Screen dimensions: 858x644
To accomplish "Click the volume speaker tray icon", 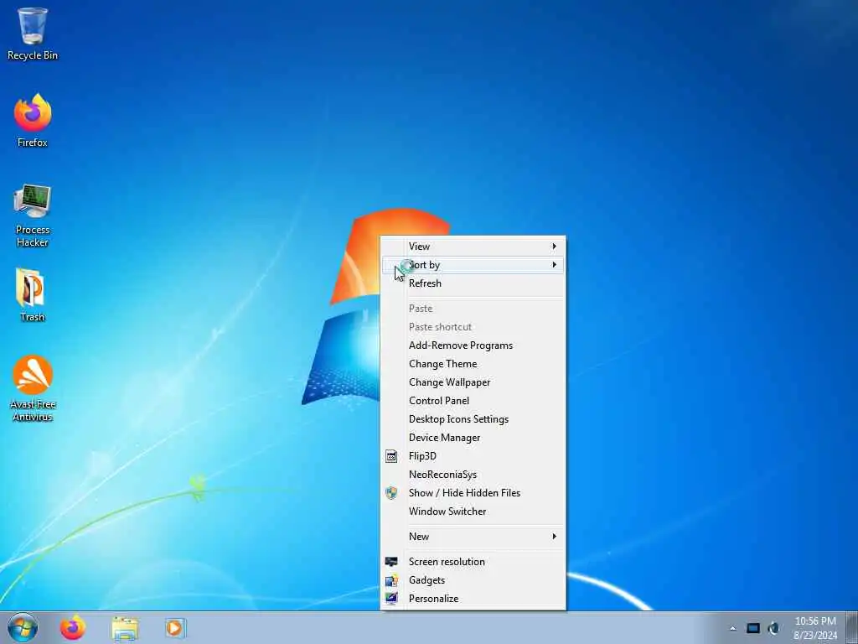I will [x=773, y=628].
